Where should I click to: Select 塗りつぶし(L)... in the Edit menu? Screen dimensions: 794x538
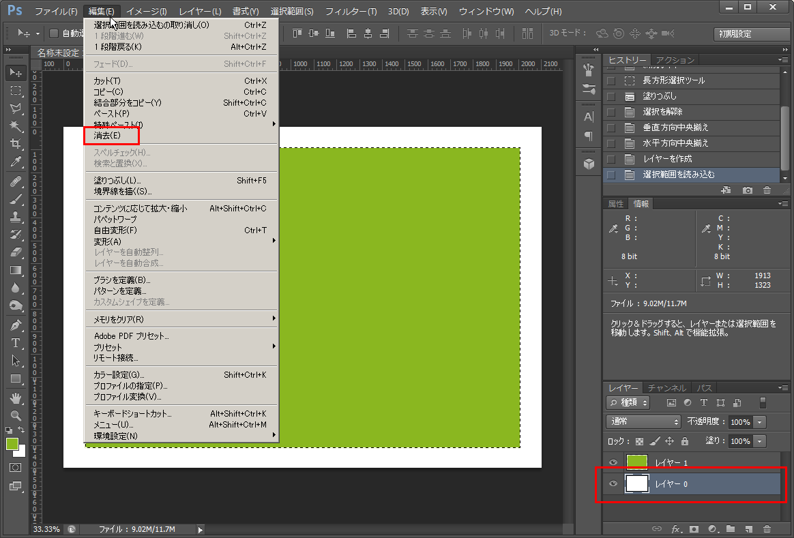click(117, 181)
